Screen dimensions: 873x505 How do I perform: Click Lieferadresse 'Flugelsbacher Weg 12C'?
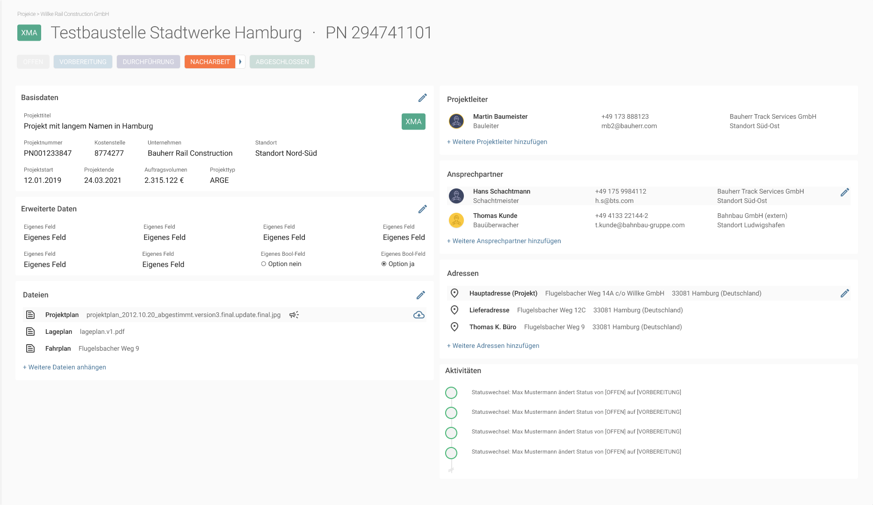point(551,310)
